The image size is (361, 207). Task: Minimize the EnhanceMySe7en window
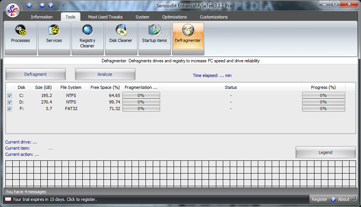[324, 4]
